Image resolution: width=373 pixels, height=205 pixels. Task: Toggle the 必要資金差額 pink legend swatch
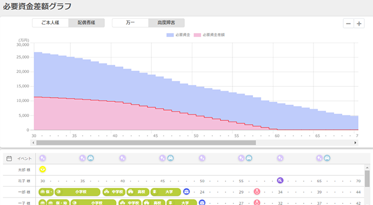pyautogui.click(x=197, y=35)
